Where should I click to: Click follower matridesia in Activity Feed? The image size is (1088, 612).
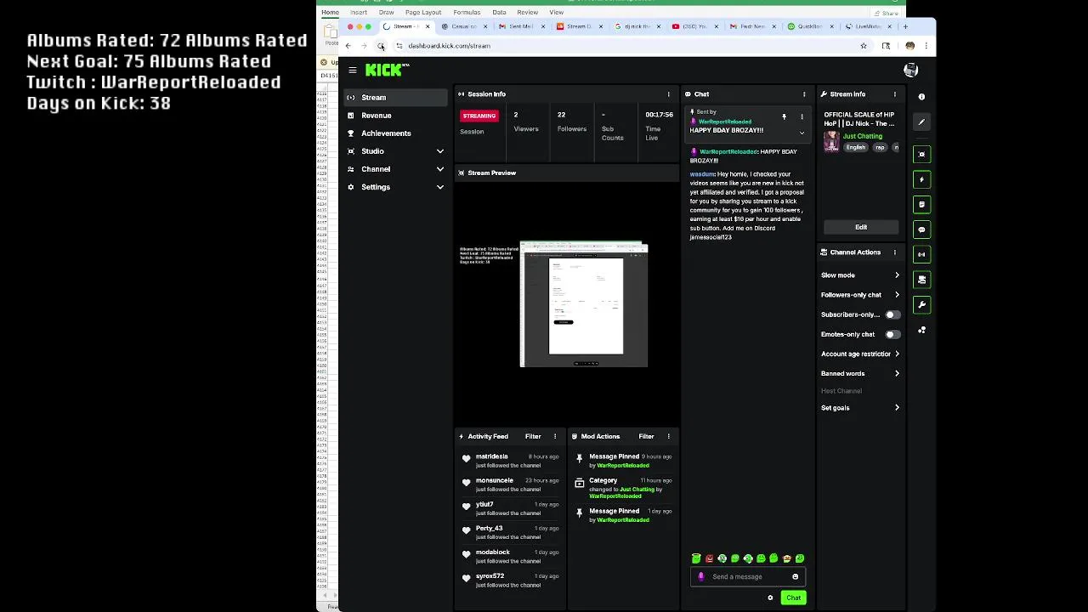point(491,456)
